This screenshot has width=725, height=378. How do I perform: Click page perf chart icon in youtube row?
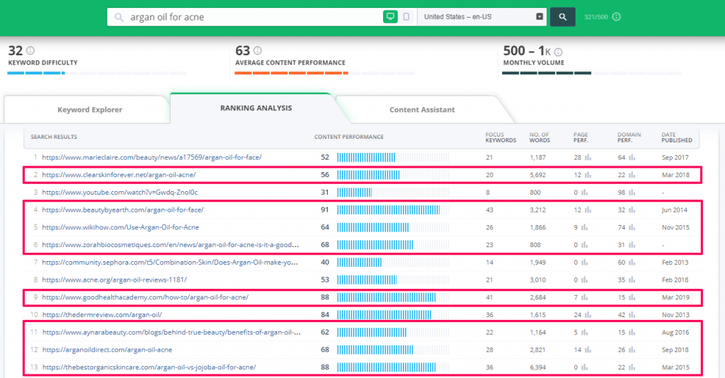(584, 193)
